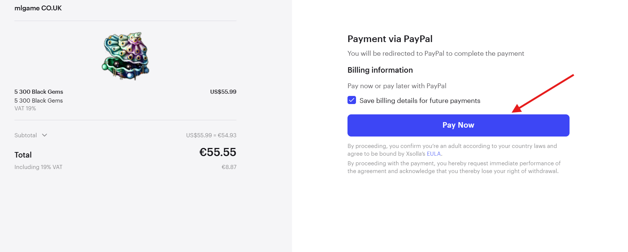Click the right of withdrawal disclaimer text
Viewport: 628px width, 252px height.
pos(453,168)
